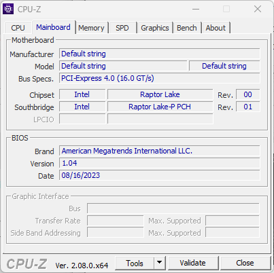
Task: Go to the Graphics tab
Action: tap(155, 28)
